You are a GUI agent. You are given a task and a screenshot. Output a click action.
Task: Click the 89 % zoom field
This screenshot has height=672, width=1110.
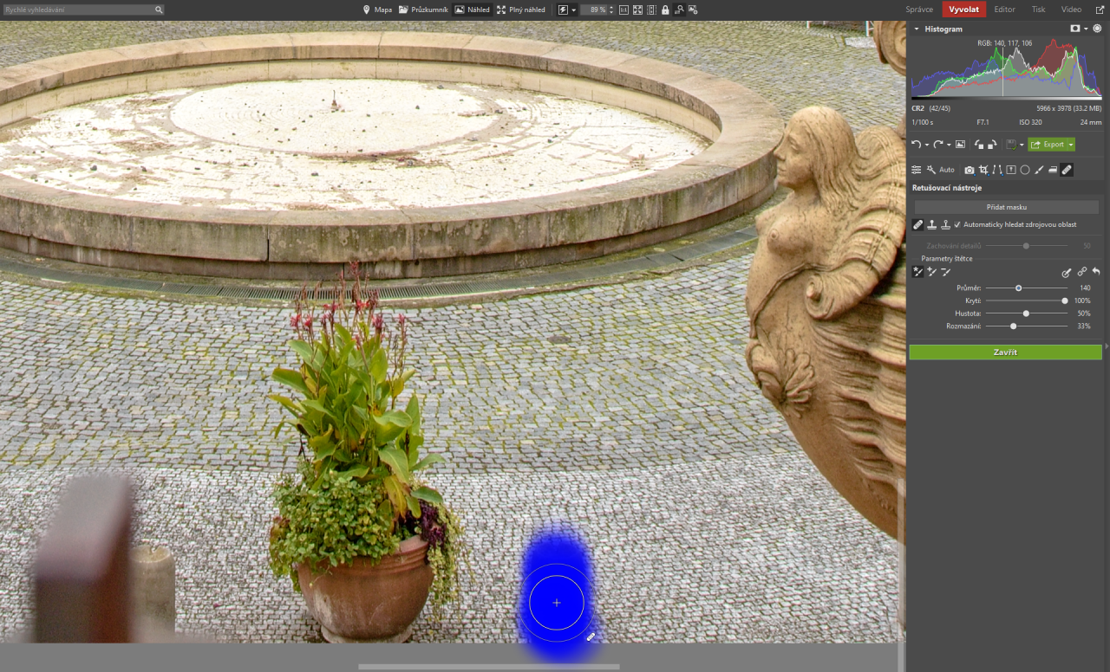[594, 10]
